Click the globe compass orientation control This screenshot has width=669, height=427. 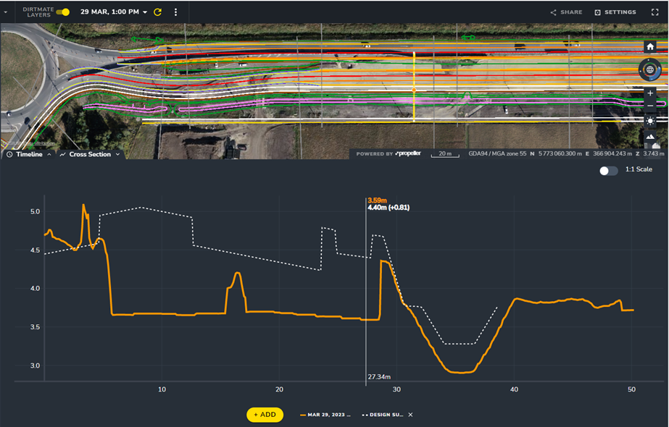pos(649,70)
